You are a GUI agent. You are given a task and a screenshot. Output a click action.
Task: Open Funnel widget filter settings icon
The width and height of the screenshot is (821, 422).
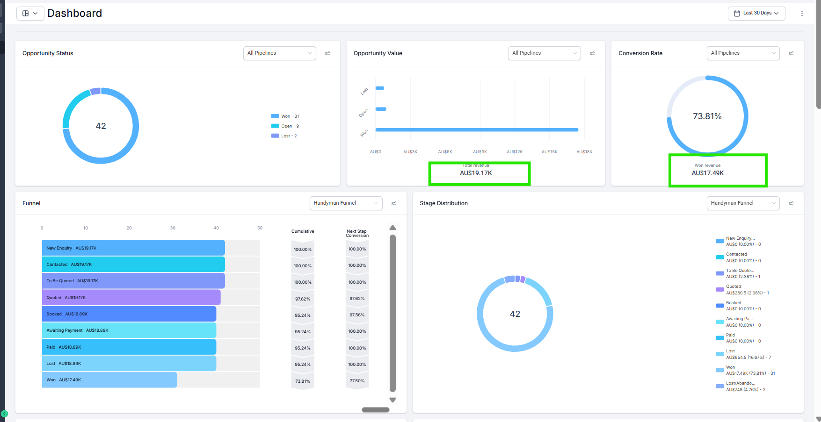point(394,203)
